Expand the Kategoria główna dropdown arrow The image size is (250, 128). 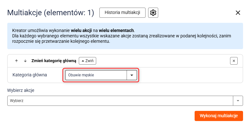click(132, 75)
